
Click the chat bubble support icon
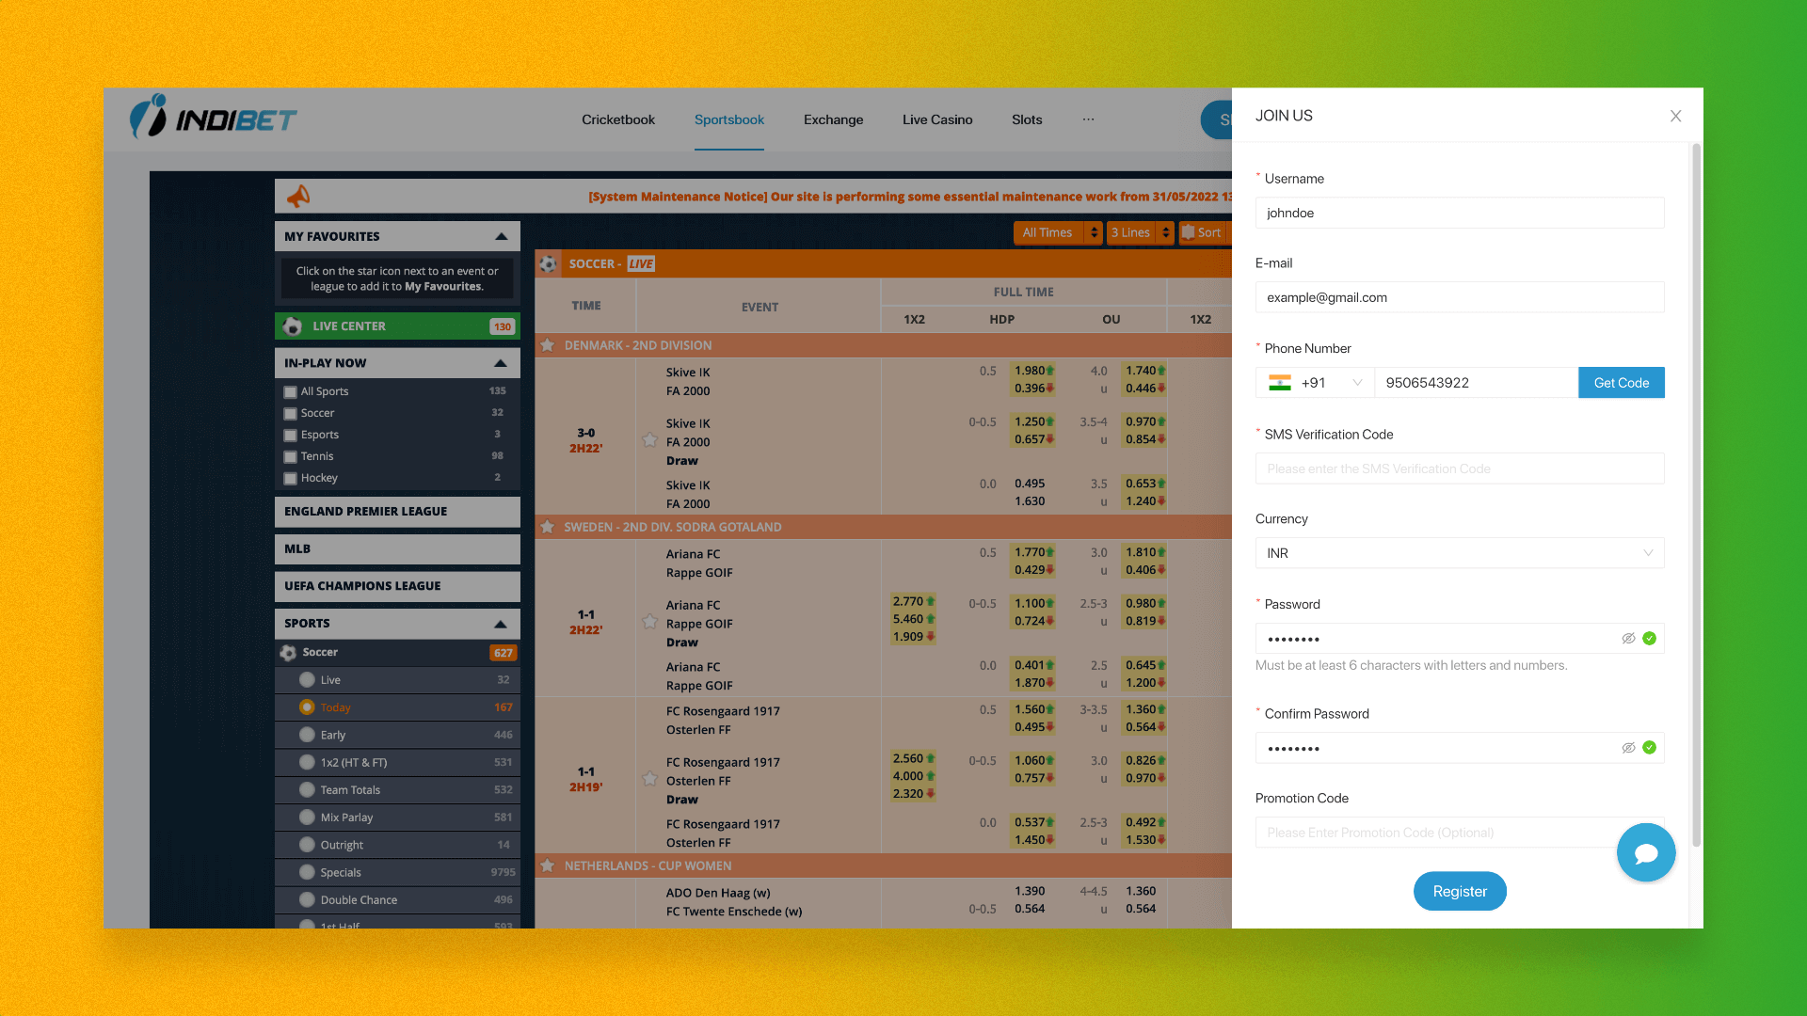[x=1646, y=851]
